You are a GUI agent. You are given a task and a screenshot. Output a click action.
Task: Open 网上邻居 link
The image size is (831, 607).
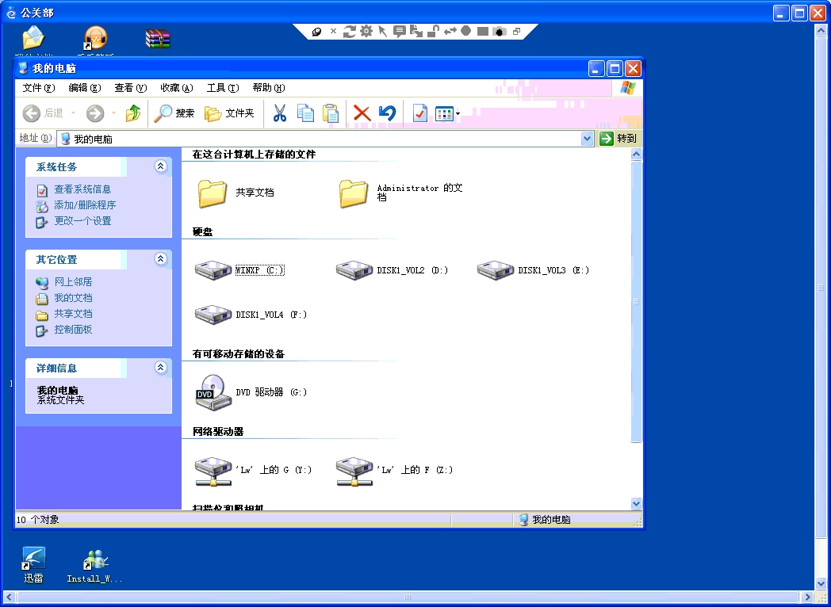point(73,282)
